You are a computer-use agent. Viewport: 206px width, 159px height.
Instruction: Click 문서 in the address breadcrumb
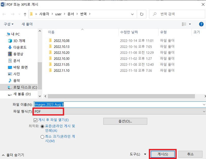71,14
